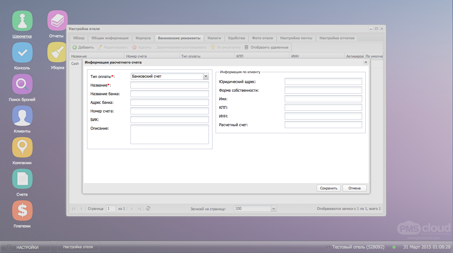Switch to the Налоги tab

point(214,38)
